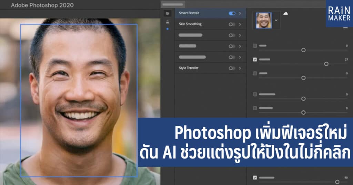Disable the Smart Portrait toggle
This screenshot has height=185, width=353.
[232, 13]
